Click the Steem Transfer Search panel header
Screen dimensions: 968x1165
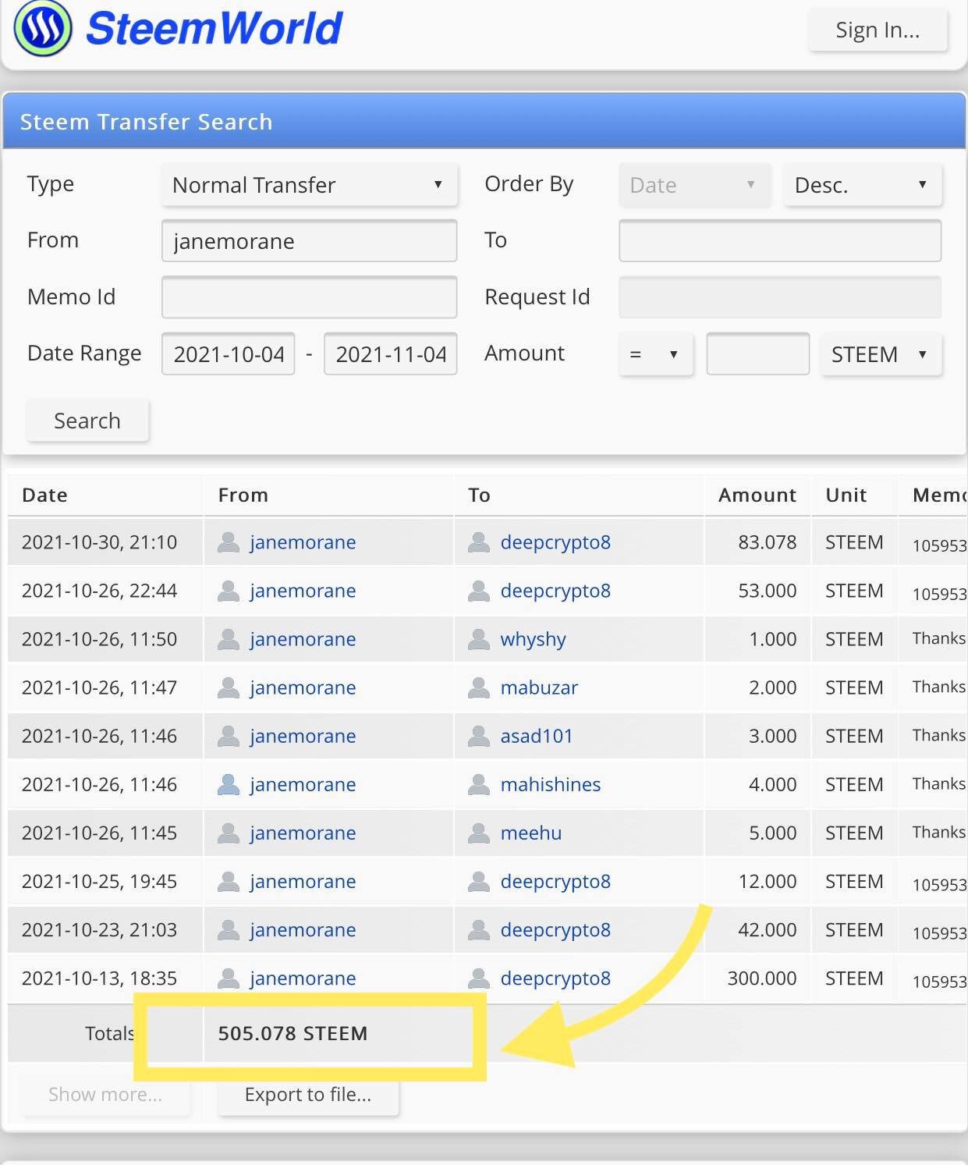coord(484,121)
